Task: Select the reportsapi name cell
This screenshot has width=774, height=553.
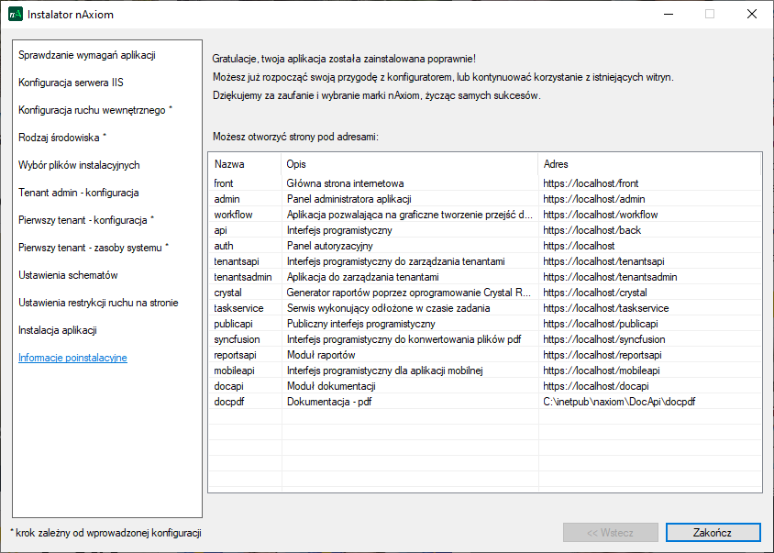Action: point(235,355)
